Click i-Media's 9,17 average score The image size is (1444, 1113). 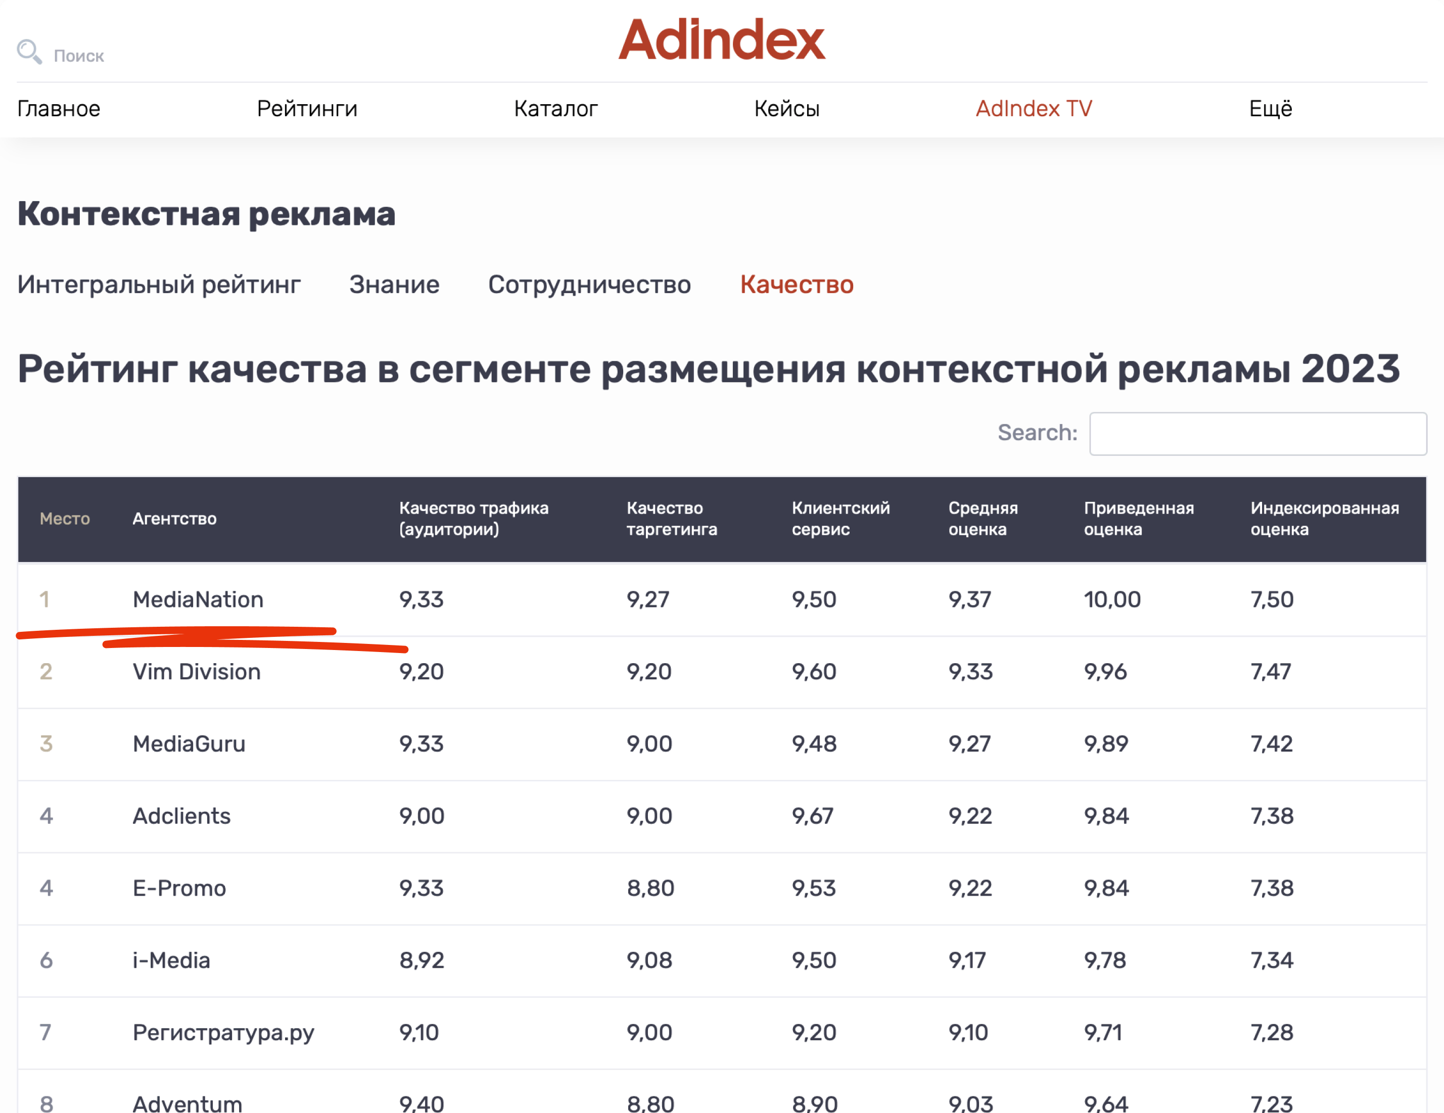coord(967,959)
